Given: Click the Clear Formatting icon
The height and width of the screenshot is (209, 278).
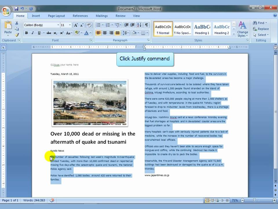Looking at the screenshot, I should click(89, 25).
